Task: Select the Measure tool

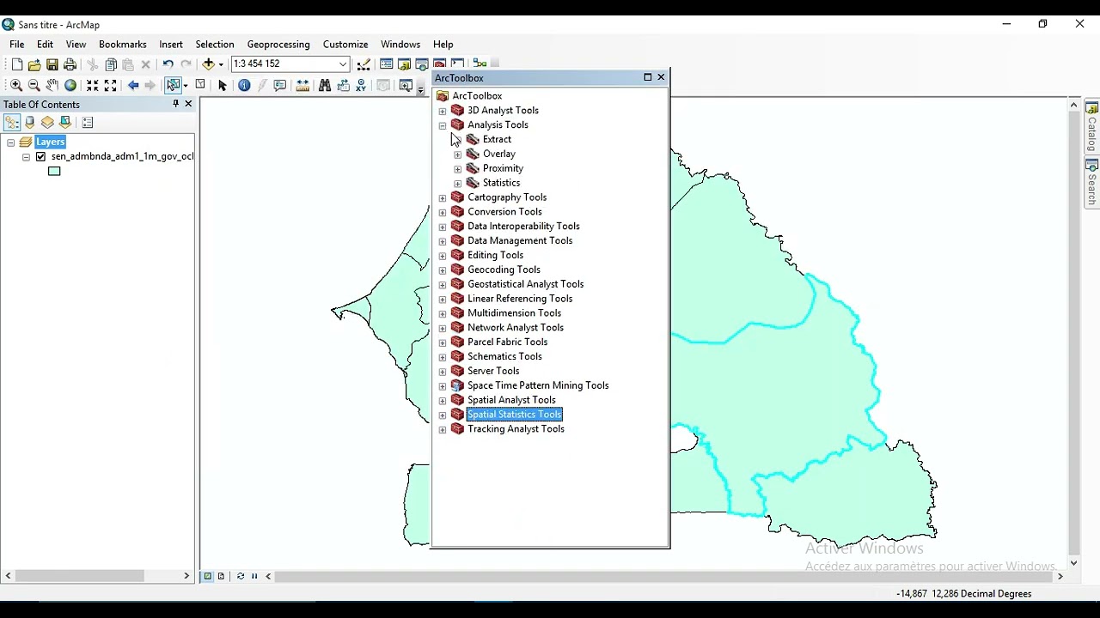Action: coord(302,85)
